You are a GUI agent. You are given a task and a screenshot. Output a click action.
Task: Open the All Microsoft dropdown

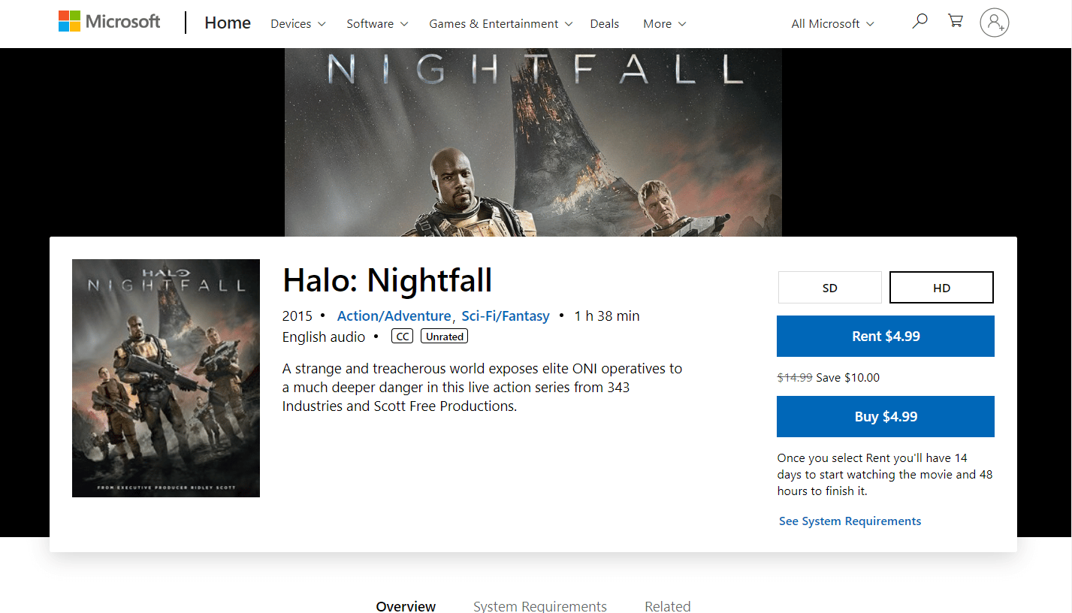click(x=831, y=23)
